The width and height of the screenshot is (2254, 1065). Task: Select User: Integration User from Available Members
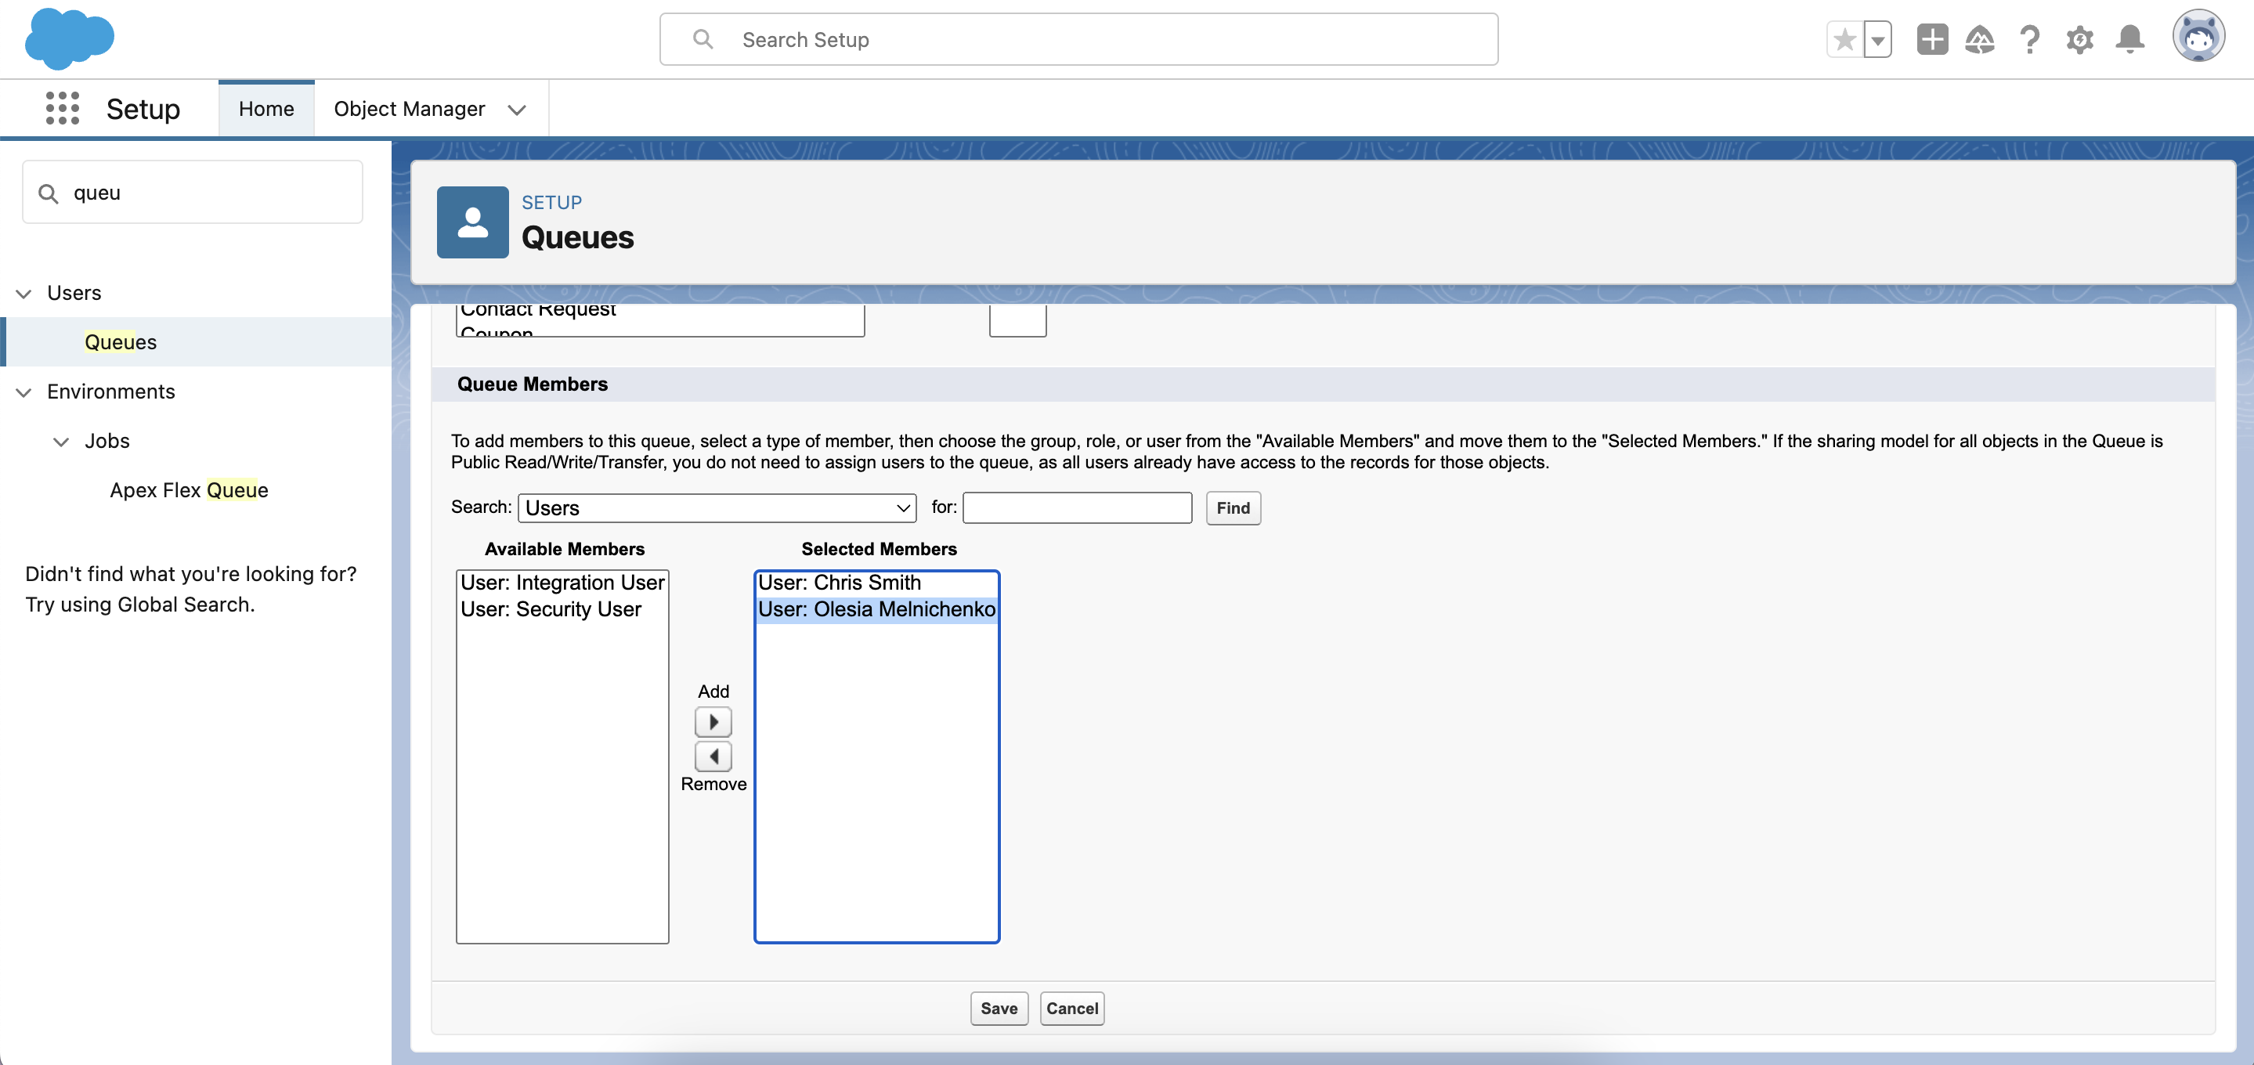pyautogui.click(x=562, y=580)
